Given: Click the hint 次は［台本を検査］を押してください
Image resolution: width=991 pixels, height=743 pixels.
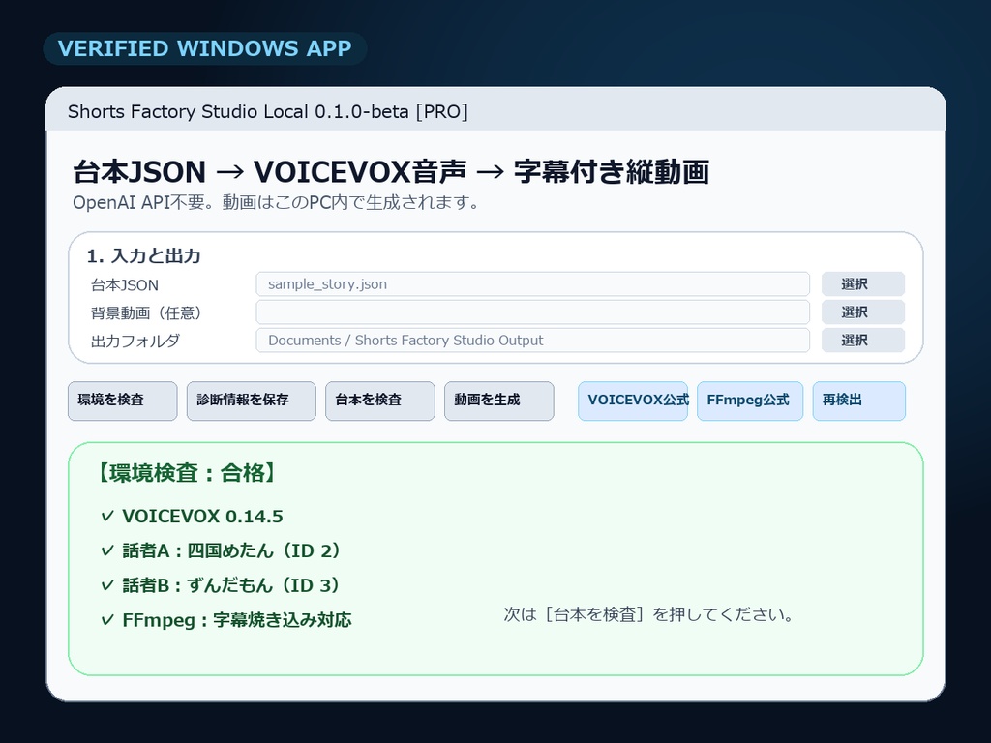Looking at the screenshot, I should click(x=648, y=614).
